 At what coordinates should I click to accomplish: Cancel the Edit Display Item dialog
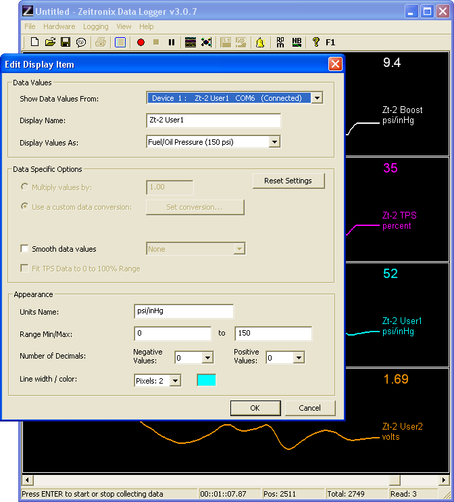(x=310, y=408)
